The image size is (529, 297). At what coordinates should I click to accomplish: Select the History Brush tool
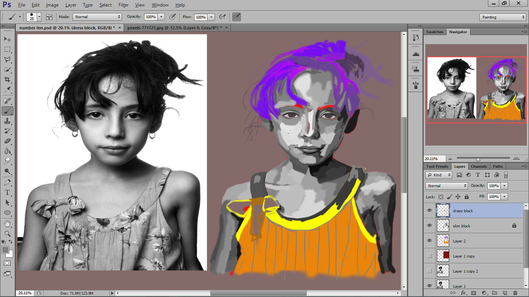[x=7, y=131]
